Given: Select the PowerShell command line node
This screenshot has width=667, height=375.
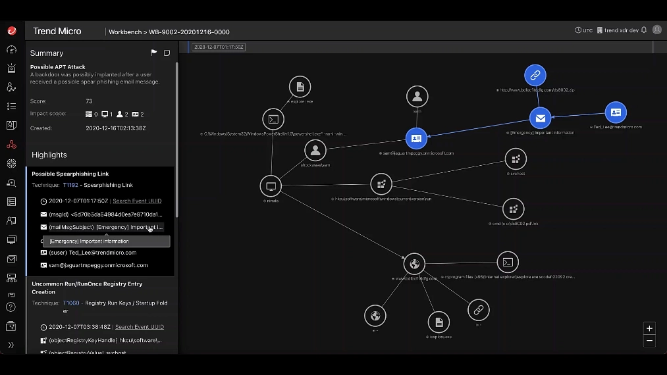Looking at the screenshot, I should [273, 120].
